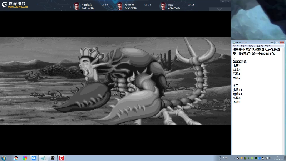Viewport: 286px width, 161px height.
Task: Click the '瓦龙5' line in Notepad
Action: pos(237,74)
